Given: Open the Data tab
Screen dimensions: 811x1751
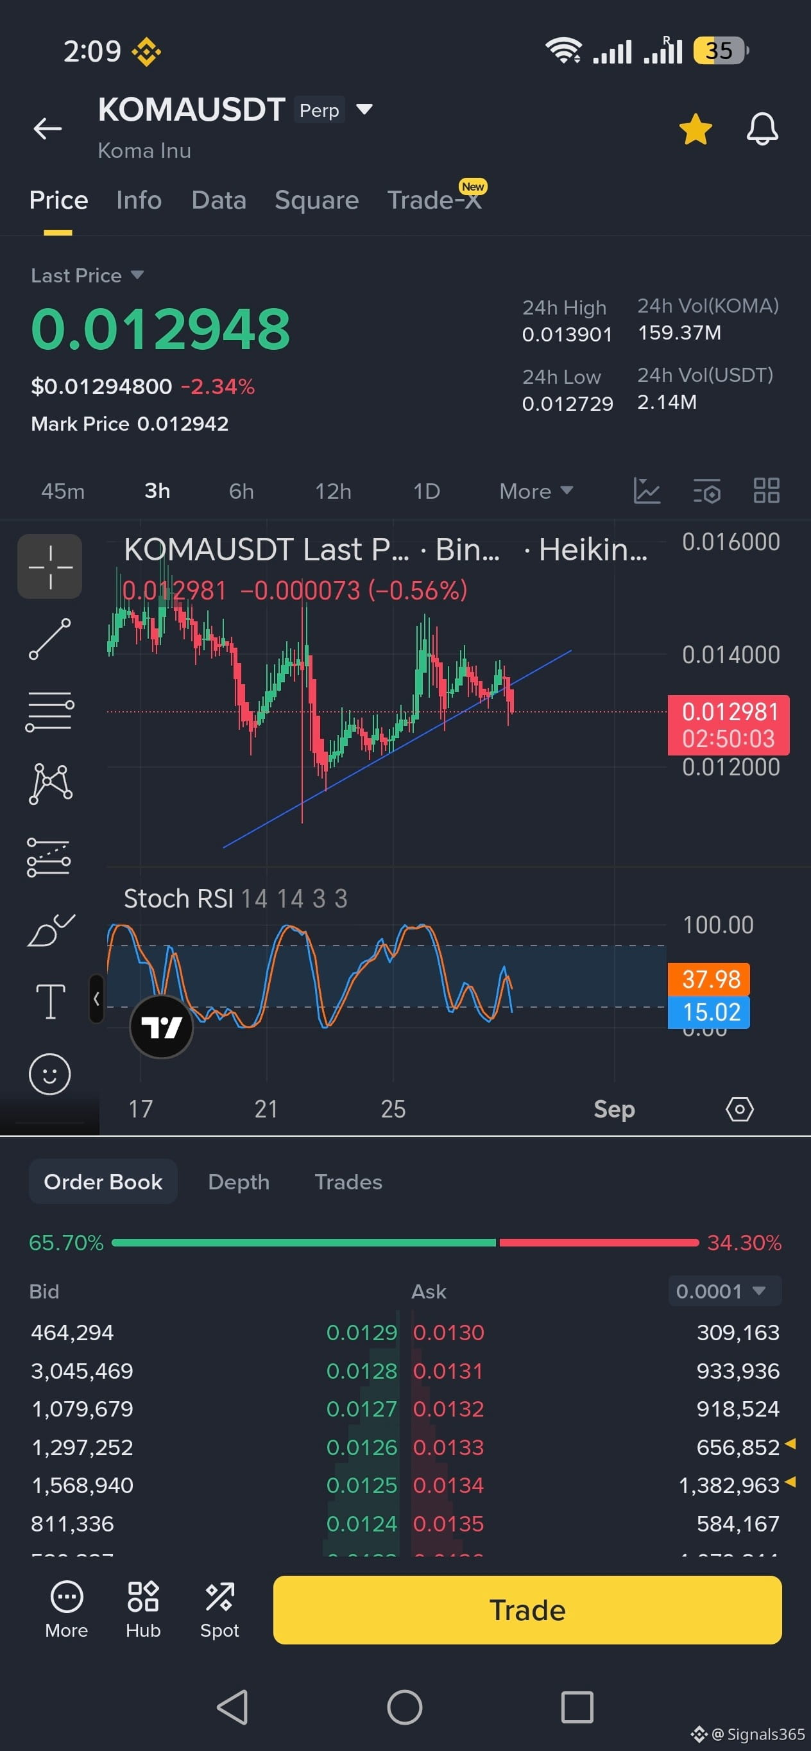Looking at the screenshot, I should (219, 200).
